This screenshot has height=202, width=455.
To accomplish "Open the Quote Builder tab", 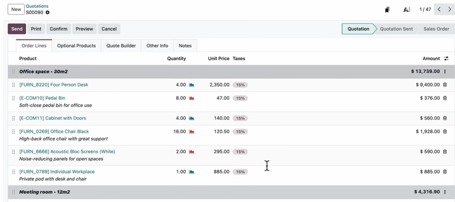I will (x=121, y=46).
